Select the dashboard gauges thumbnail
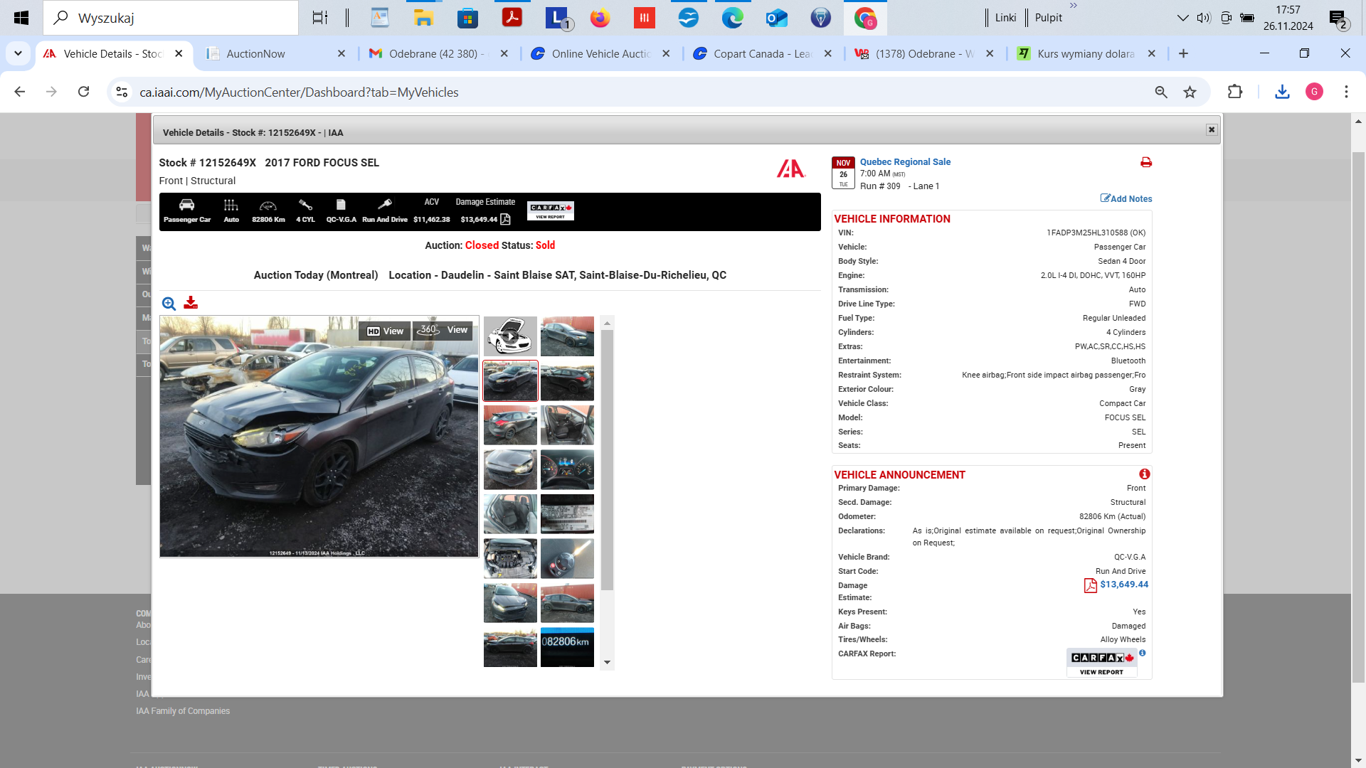Screen dimensions: 1366x768 coord(567,469)
